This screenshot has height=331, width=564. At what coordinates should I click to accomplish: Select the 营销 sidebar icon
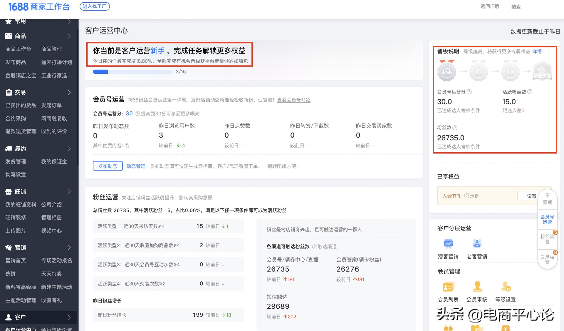pos(8,248)
